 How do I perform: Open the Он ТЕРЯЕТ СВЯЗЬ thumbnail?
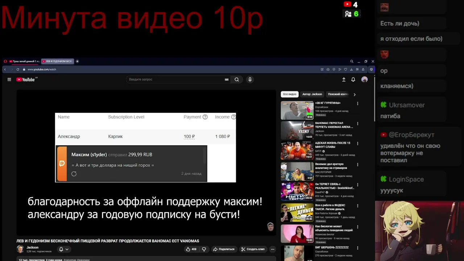[x=297, y=191]
